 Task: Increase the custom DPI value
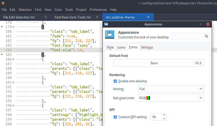click(164, 115)
